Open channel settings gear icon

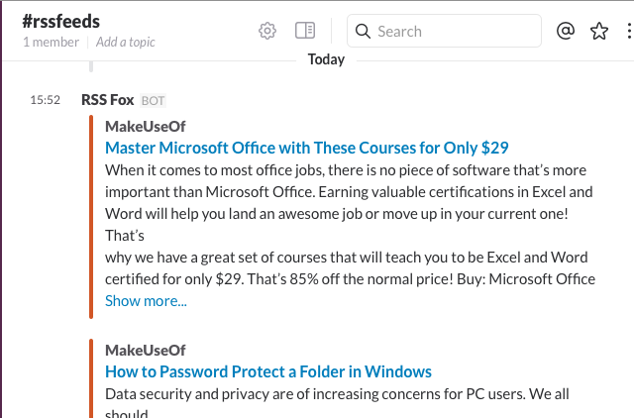coord(267,31)
